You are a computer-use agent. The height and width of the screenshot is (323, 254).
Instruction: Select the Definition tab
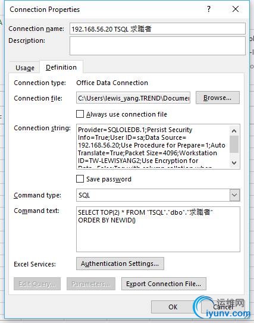[x=61, y=67]
